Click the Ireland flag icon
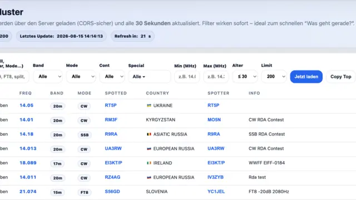Screen dimensions: 356x200 pos(149,163)
